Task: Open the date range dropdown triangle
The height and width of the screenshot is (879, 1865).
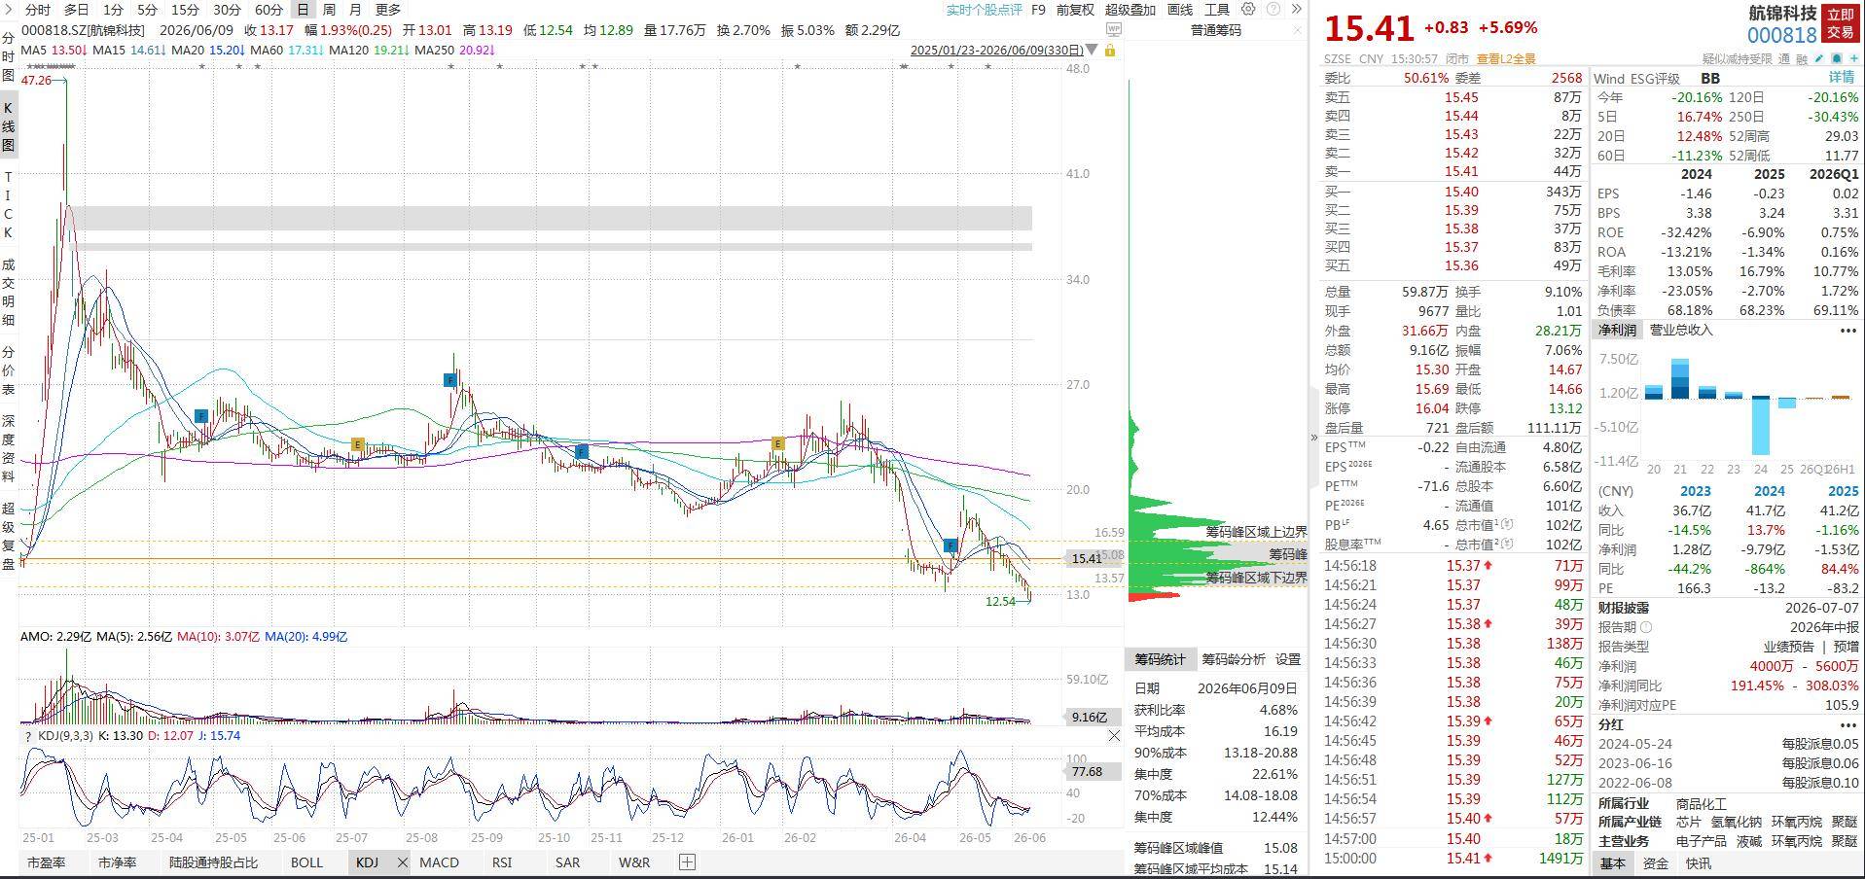Action: pyautogui.click(x=1093, y=50)
